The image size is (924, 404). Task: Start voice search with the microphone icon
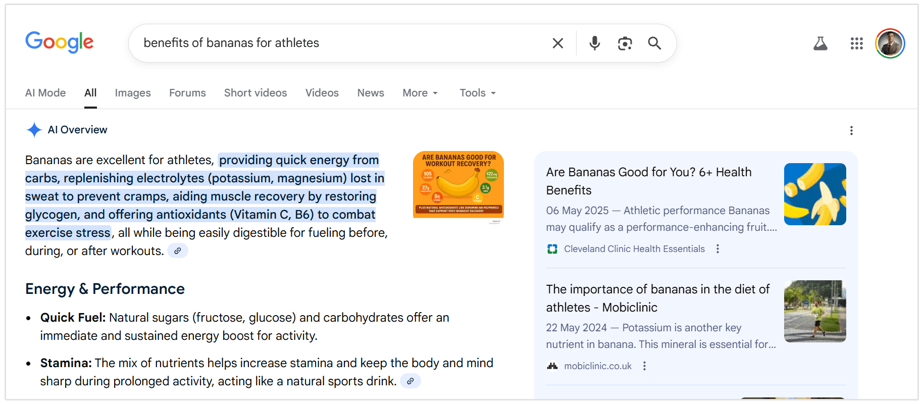click(595, 43)
